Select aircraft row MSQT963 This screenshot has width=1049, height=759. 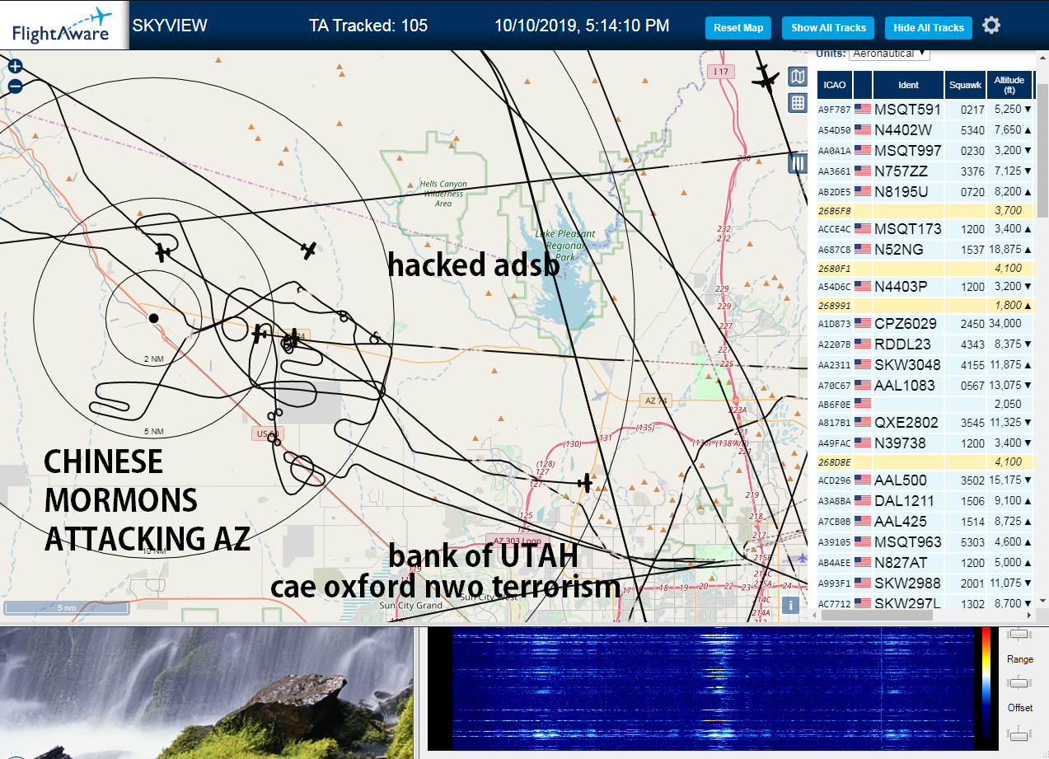pyautogui.click(x=925, y=541)
